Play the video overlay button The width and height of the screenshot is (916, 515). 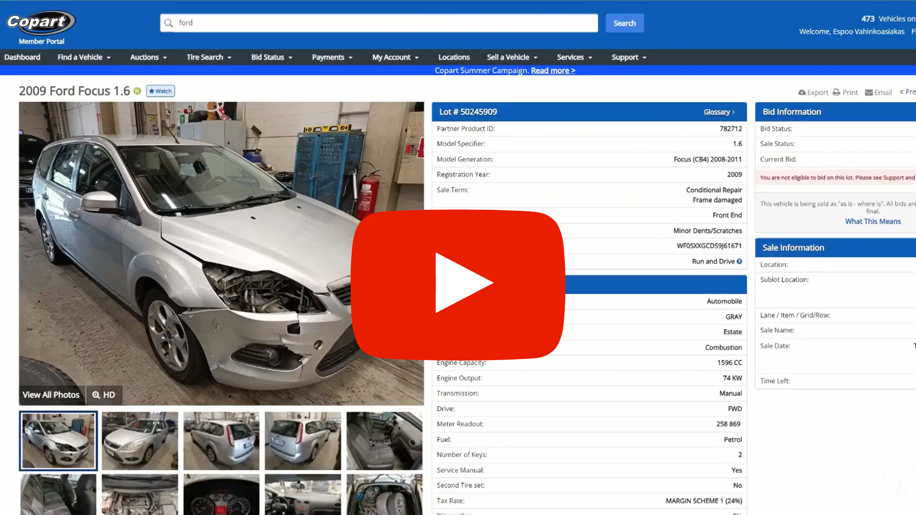(458, 284)
